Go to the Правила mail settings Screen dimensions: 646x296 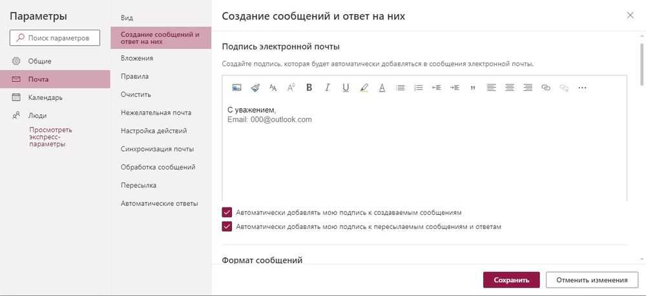134,76
